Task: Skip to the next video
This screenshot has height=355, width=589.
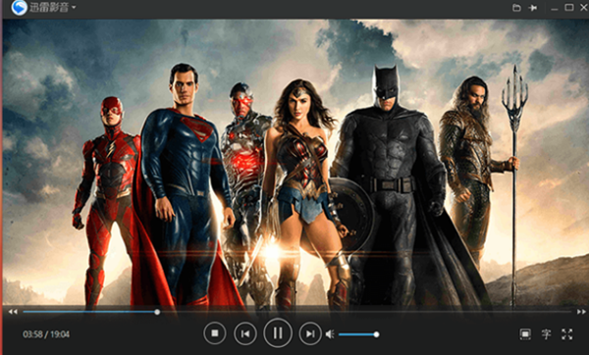Action: click(x=310, y=333)
